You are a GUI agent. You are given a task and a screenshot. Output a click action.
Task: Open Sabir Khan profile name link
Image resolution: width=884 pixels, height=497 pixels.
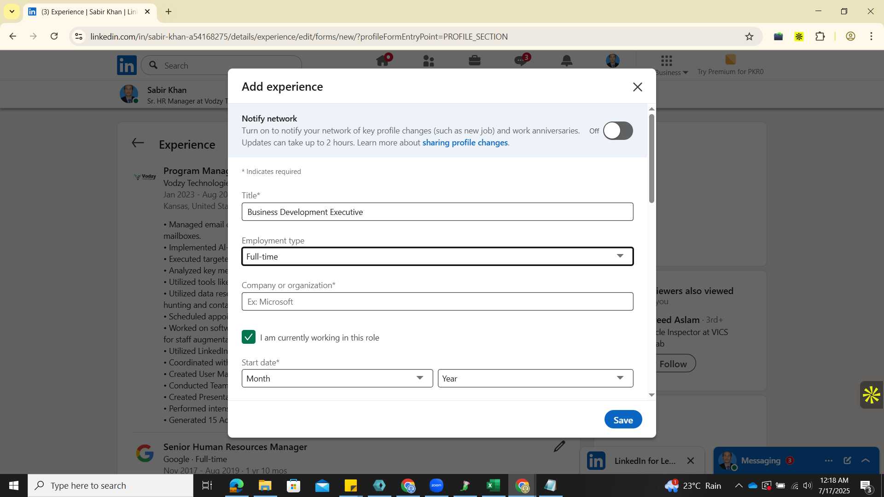(x=167, y=90)
